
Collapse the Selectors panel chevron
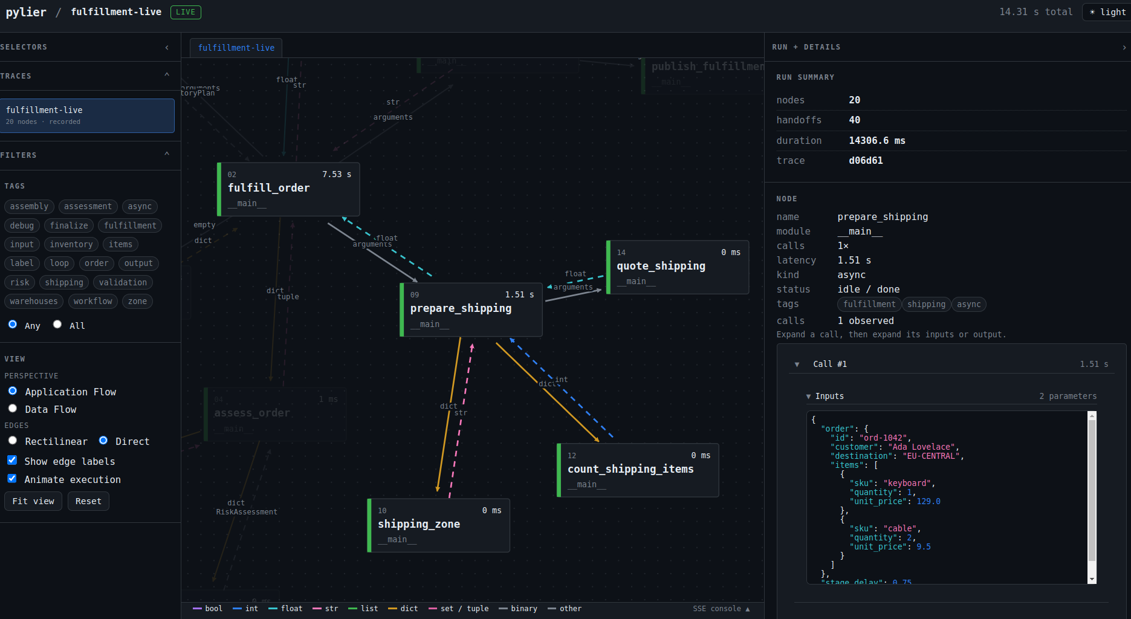click(167, 47)
